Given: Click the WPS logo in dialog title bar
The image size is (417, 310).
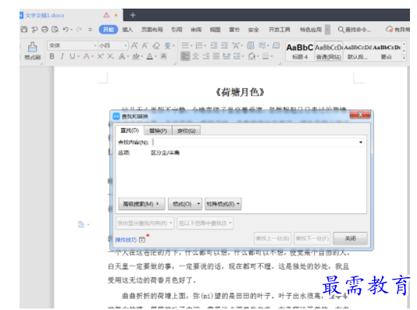Looking at the screenshot, I should pyautogui.click(x=116, y=116).
